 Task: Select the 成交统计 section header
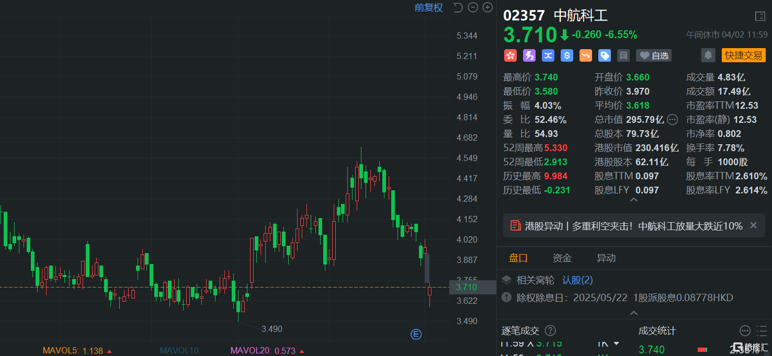(x=657, y=330)
